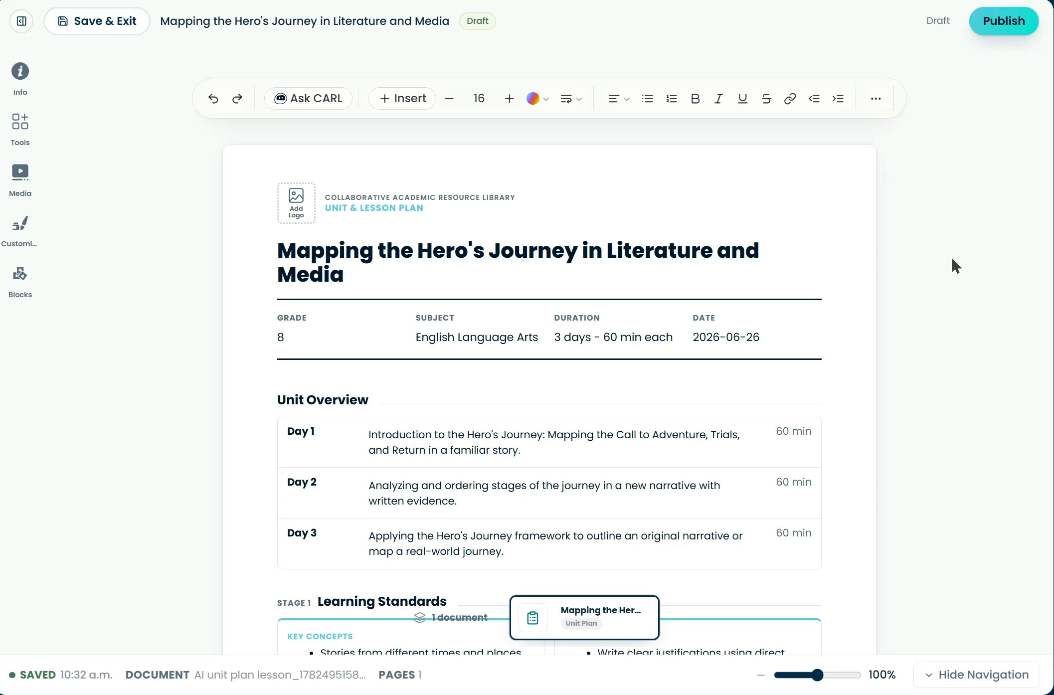Edit the subject English Language Arts

coord(477,337)
